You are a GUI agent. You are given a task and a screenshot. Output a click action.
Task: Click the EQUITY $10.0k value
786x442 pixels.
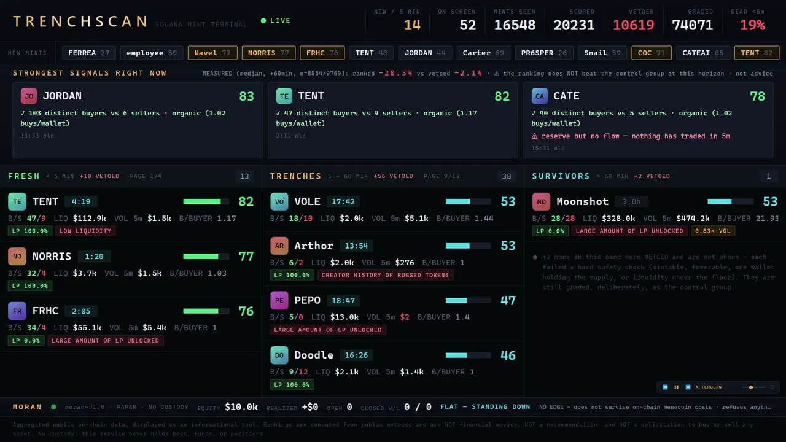point(241,406)
